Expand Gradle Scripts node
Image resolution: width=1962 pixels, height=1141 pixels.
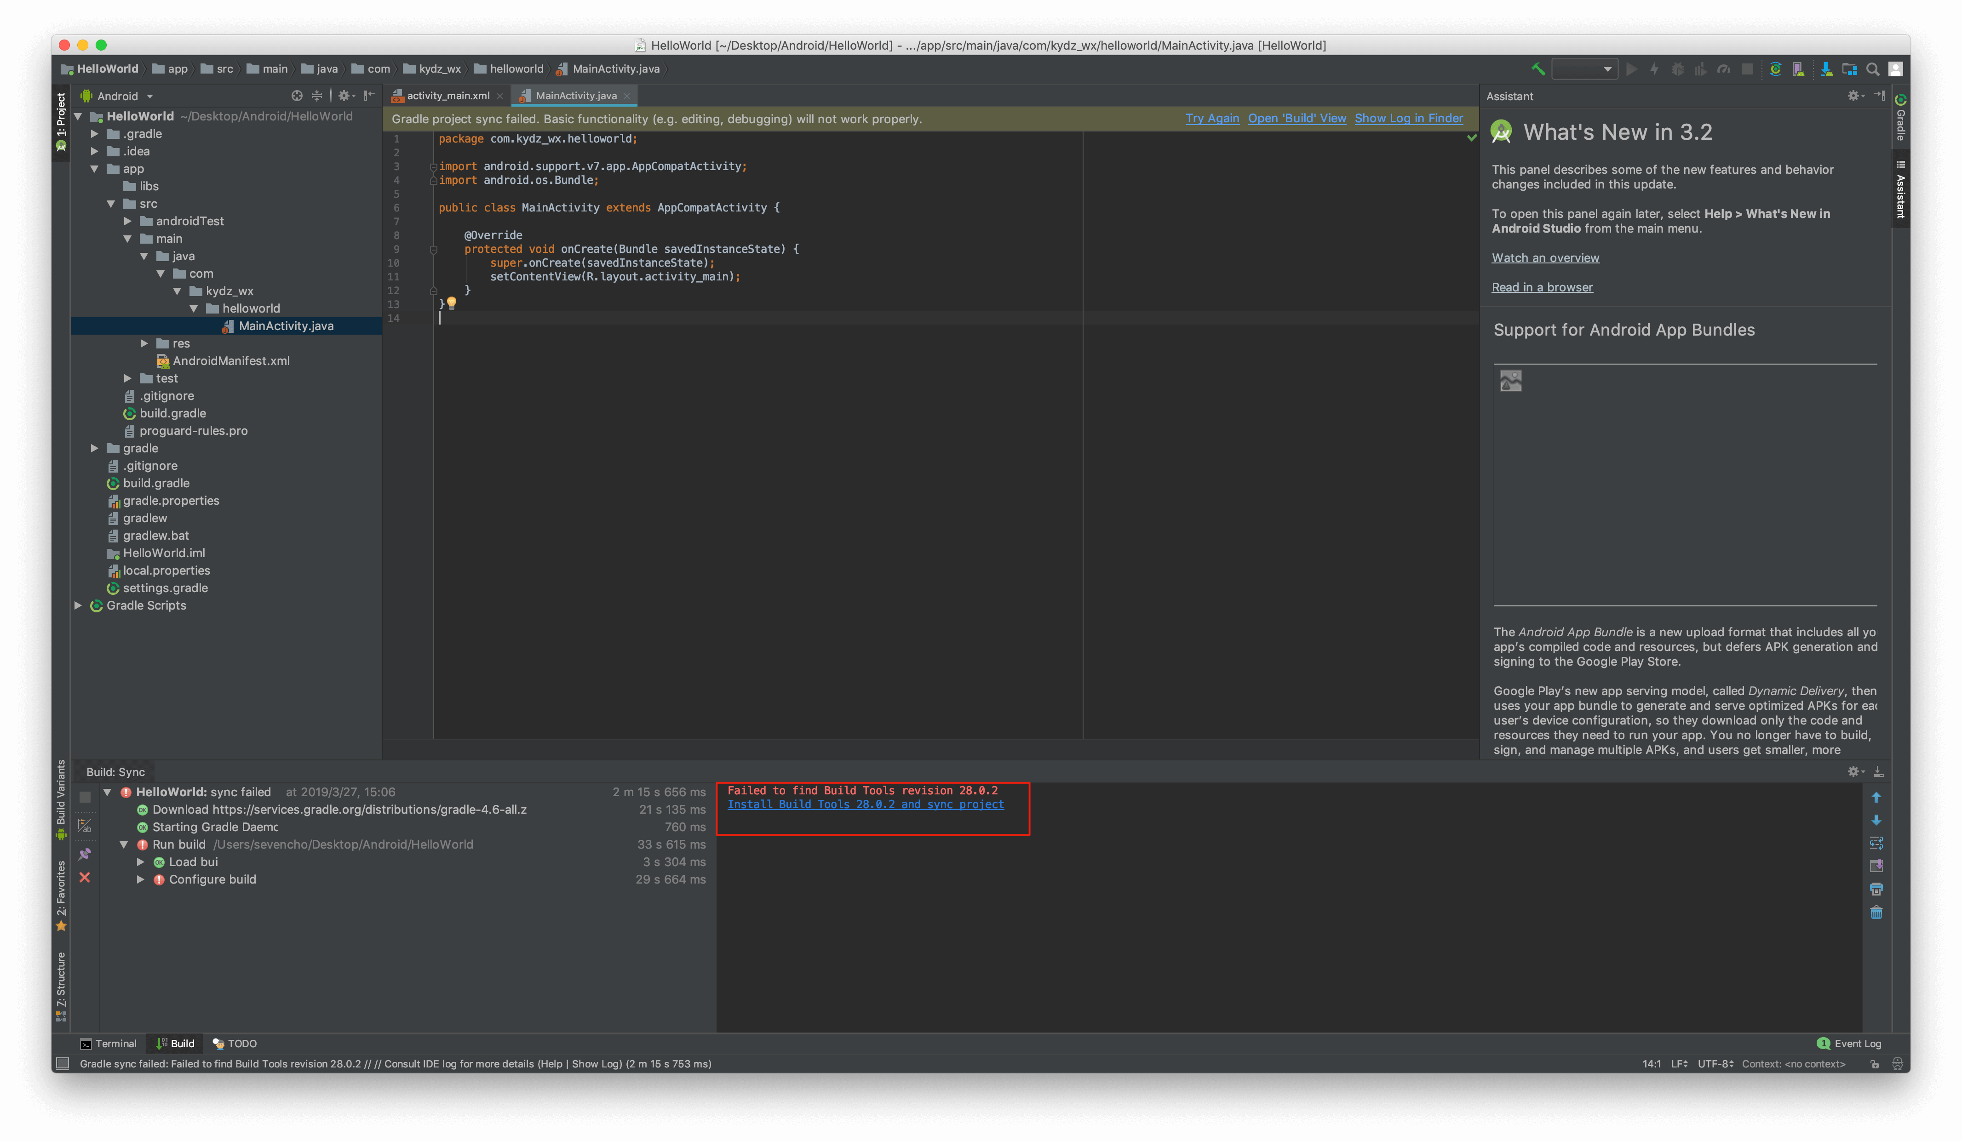(x=78, y=605)
